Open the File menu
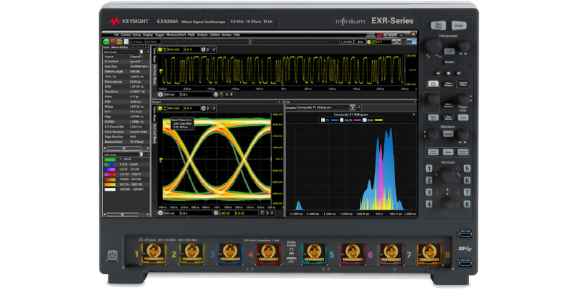The image size is (580, 290). coord(117,34)
